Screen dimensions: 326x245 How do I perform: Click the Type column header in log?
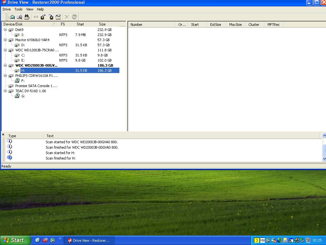click(24, 136)
